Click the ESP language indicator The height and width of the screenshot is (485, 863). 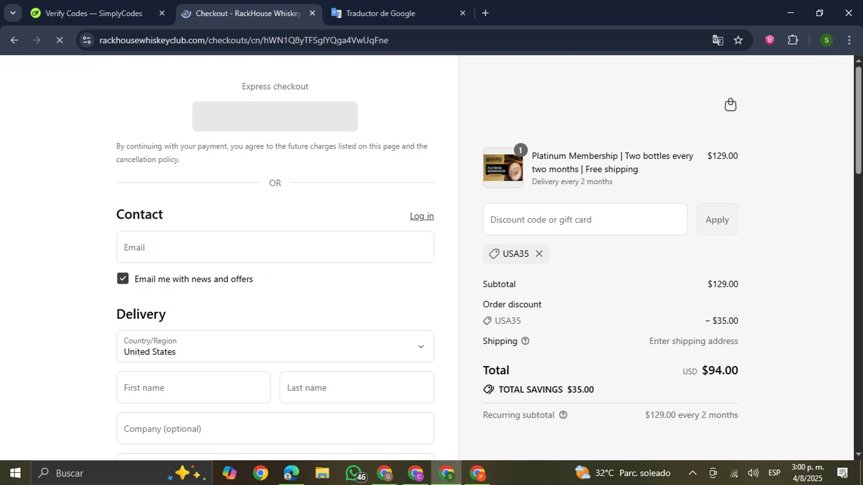[x=774, y=473]
